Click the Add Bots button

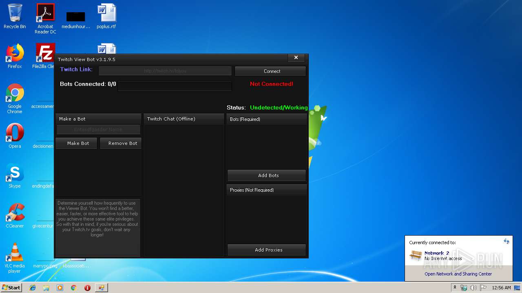267,175
